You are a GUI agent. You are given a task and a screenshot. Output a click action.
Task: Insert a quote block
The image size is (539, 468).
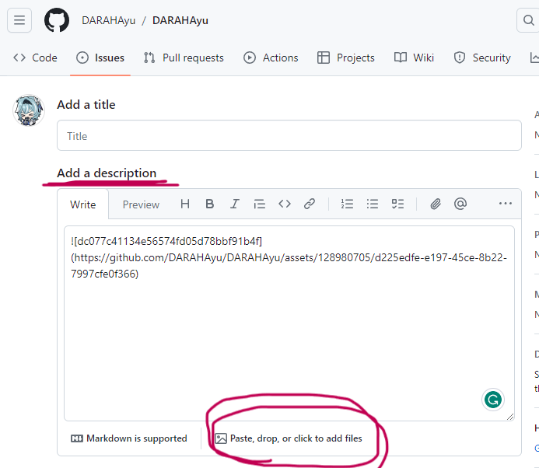click(x=260, y=204)
